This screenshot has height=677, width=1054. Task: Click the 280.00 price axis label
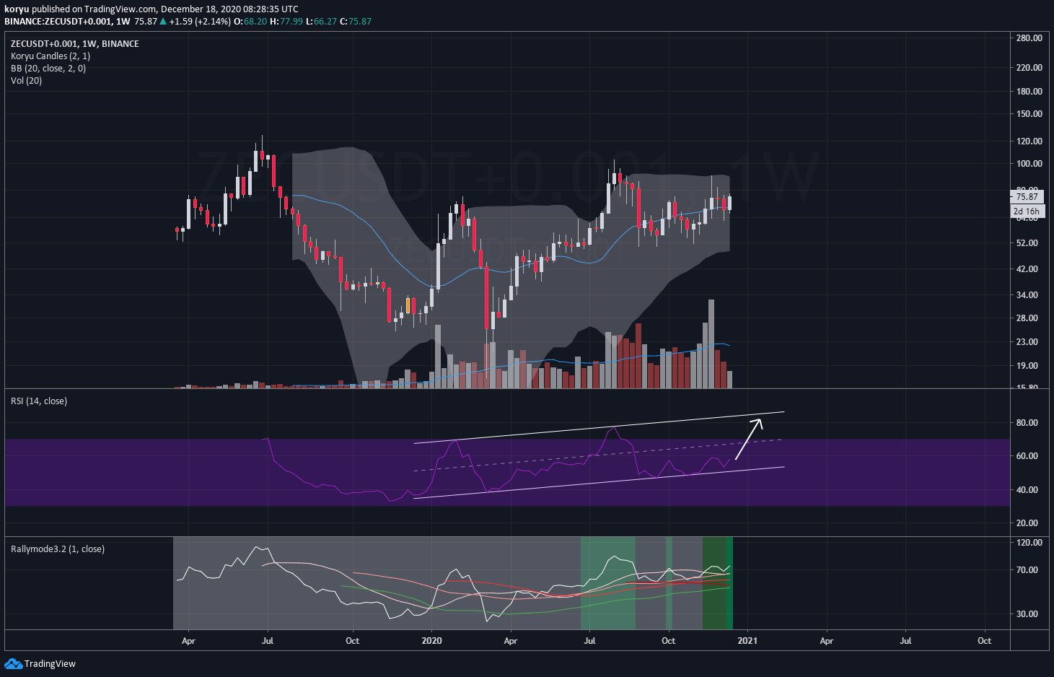tap(1029, 38)
